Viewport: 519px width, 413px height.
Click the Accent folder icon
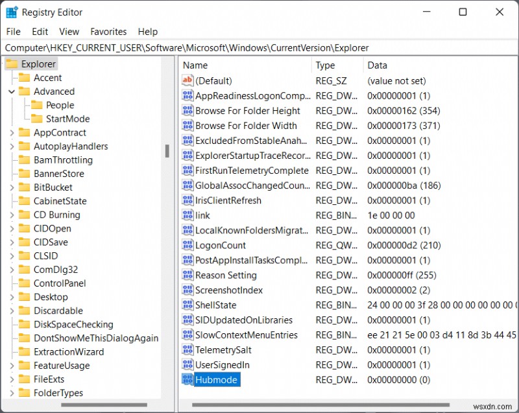[x=24, y=77]
